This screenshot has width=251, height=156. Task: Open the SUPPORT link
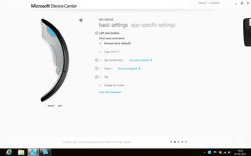coord(215,3)
